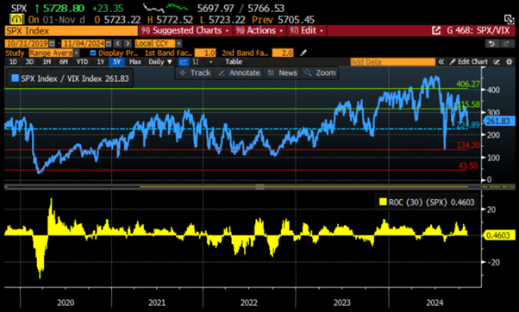Open the News overlay tool
This screenshot has width=519, height=312.
[282, 72]
